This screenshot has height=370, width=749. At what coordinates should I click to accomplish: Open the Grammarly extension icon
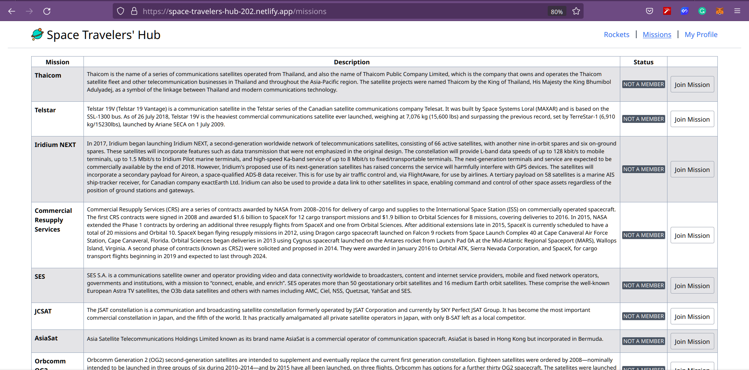(702, 11)
